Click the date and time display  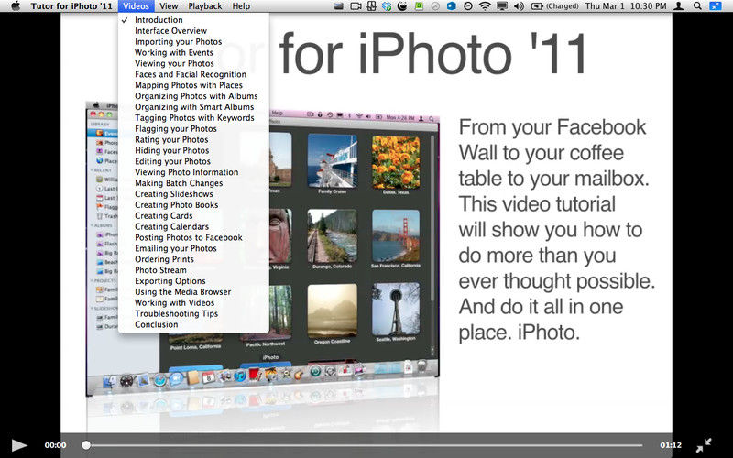[626, 6]
